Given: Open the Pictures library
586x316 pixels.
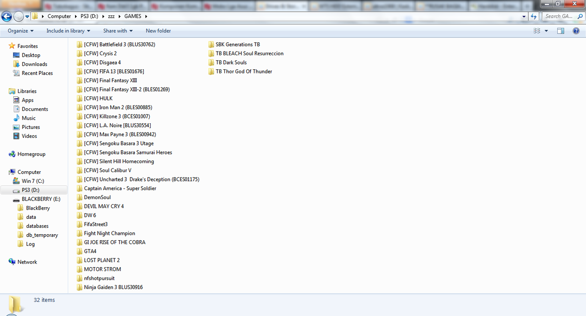Looking at the screenshot, I should click(x=31, y=127).
